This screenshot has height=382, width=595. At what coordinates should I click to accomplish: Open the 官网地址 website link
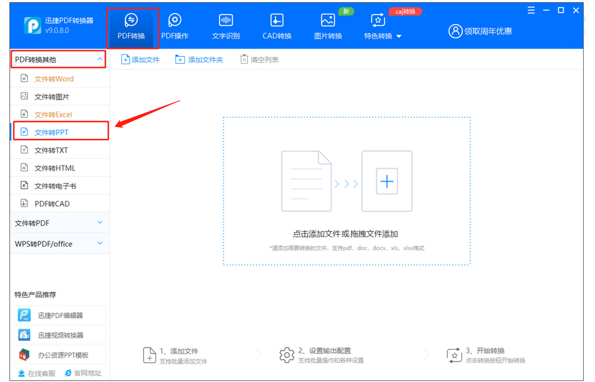click(83, 373)
